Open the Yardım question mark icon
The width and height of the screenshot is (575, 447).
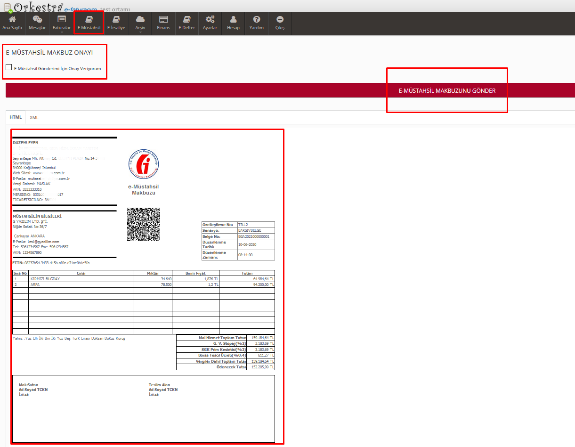tap(257, 20)
